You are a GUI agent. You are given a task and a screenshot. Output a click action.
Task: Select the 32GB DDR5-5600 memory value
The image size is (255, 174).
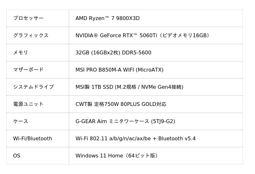pos(113,53)
